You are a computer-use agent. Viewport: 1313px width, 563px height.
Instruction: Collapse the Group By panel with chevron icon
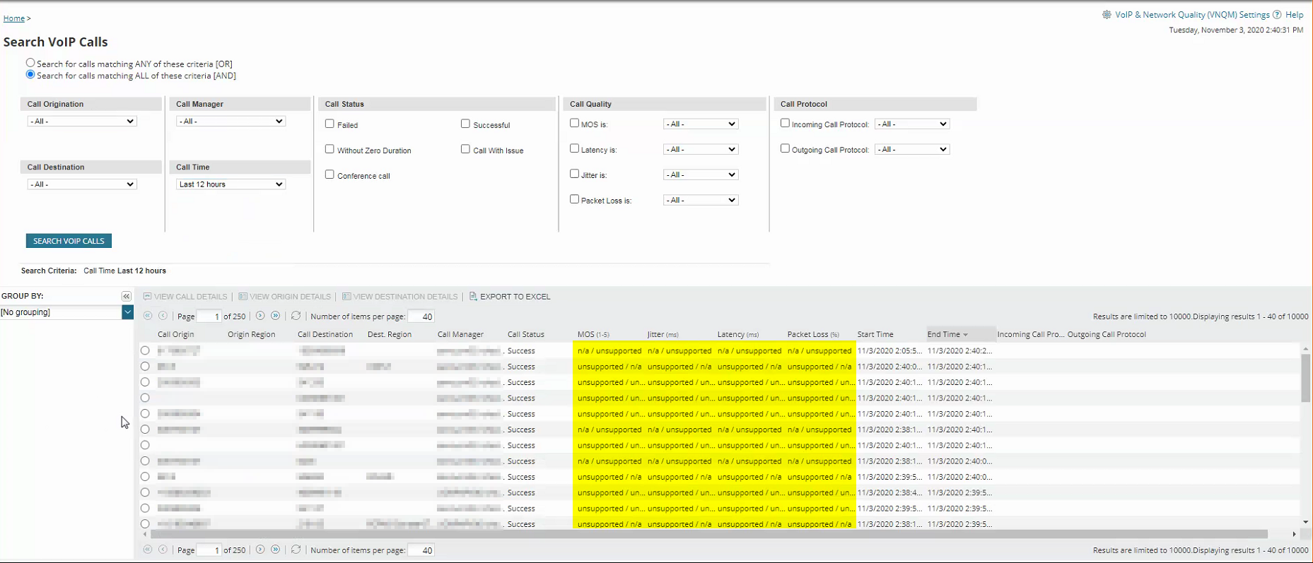click(126, 297)
